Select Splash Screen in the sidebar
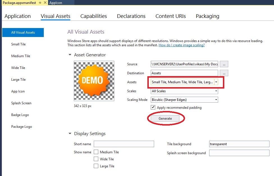The image size is (274, 176). click(21, 103)
